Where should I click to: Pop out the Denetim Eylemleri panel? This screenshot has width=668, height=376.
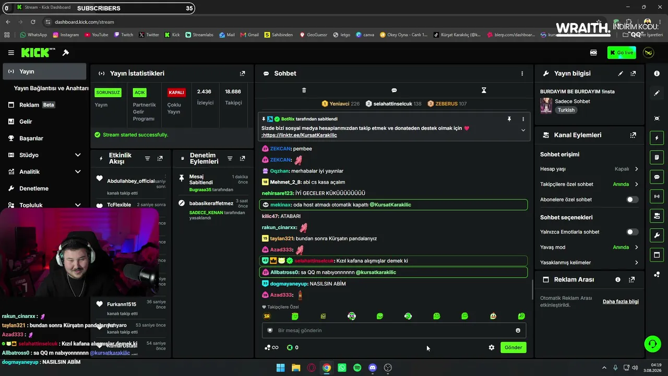242,159
